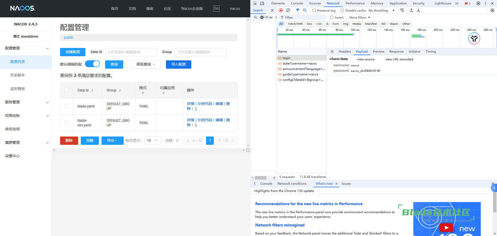Close the Search panel
The image size is (497, 236).
click(x=272, y=10)
